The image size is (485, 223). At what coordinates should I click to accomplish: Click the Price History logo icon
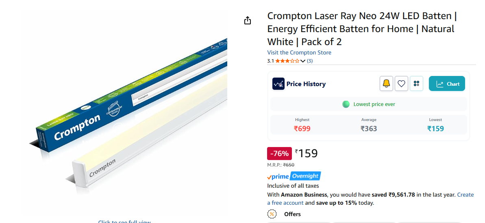click(278, 84)
